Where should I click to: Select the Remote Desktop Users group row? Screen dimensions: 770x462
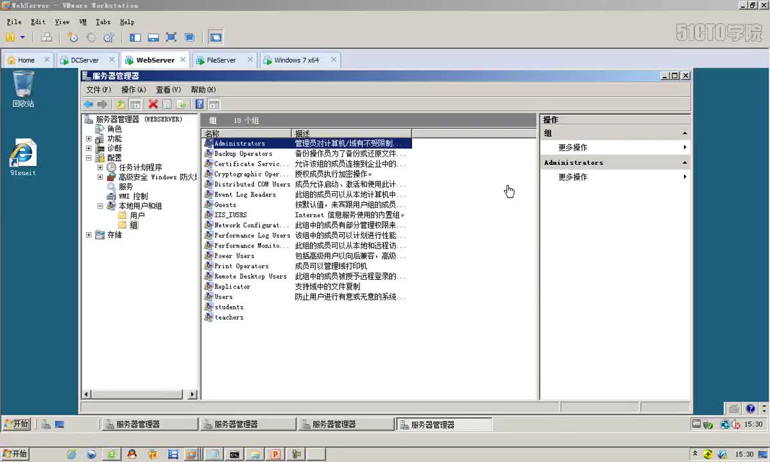[307, 277]
